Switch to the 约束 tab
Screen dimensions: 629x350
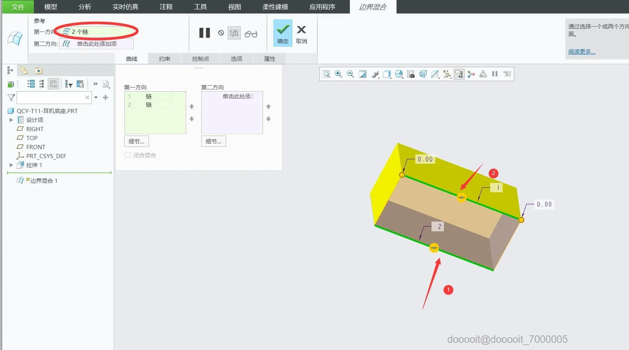[x=165, y=59]
